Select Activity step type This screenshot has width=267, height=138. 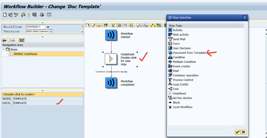point(178,30)
